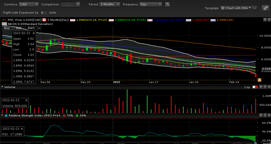The image size is (271, 144).
Task: Click the Alert button
Action: click(31, 28)
